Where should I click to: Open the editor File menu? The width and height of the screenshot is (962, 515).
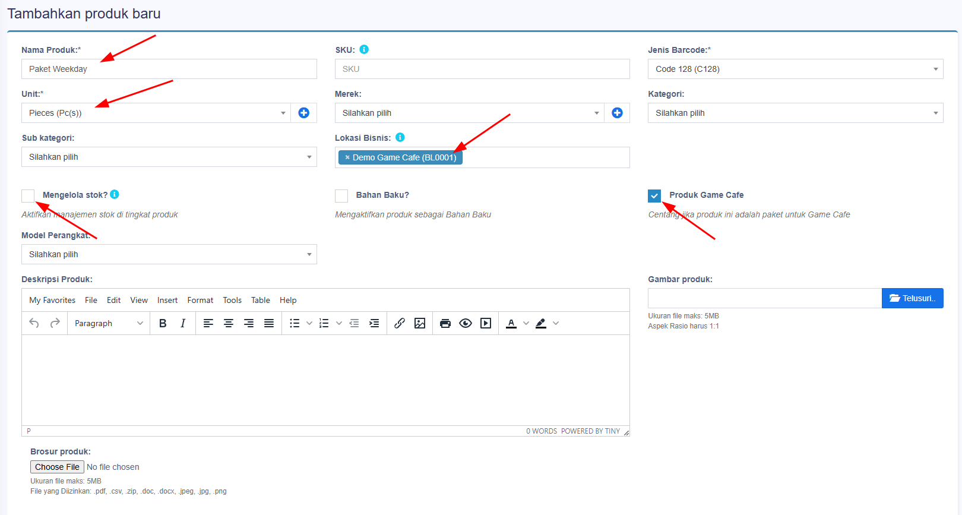[91, 300]
